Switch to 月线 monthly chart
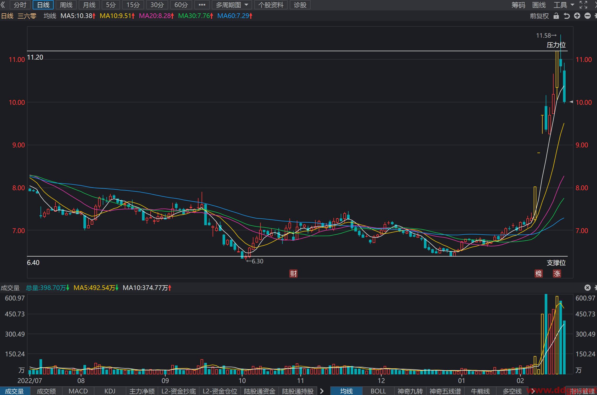This screenshot has width=597, height=395. 89,5
